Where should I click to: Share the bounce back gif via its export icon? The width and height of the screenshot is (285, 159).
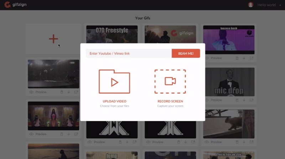point(252,58)
